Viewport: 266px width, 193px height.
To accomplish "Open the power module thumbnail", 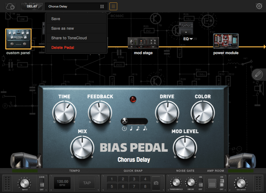I will tap(226, 41).
